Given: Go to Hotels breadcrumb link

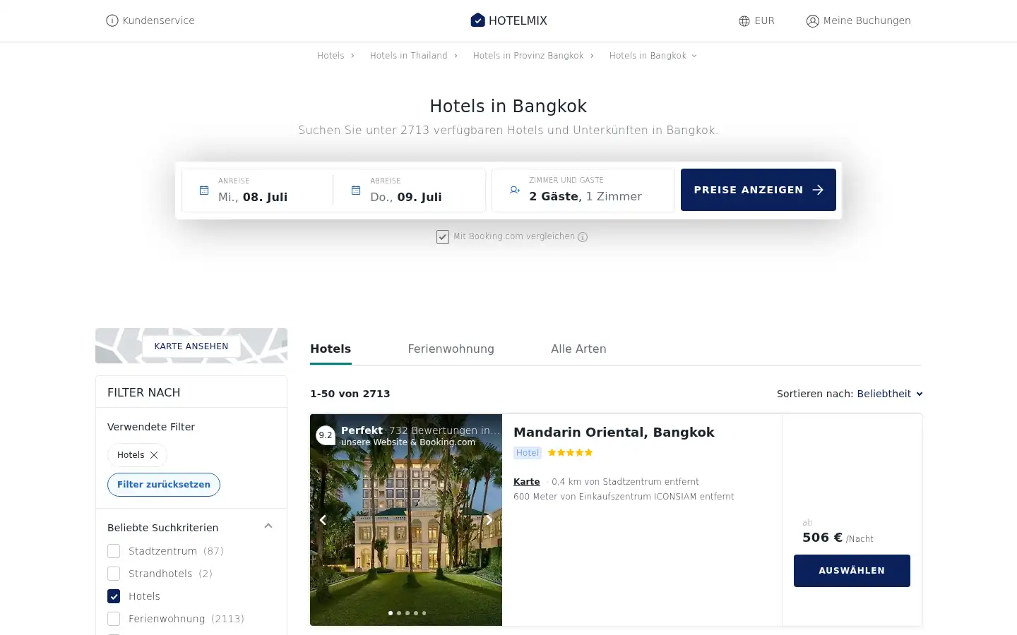Looking at the screenshot, I should coord(331,56).
